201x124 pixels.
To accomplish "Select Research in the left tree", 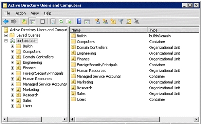I will [x=31, y=95].
